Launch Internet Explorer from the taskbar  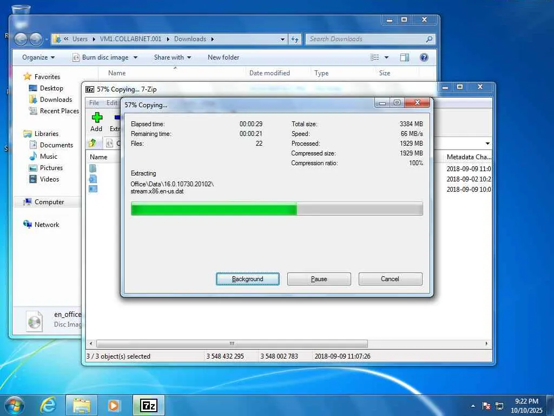click(x=48, y=405)
